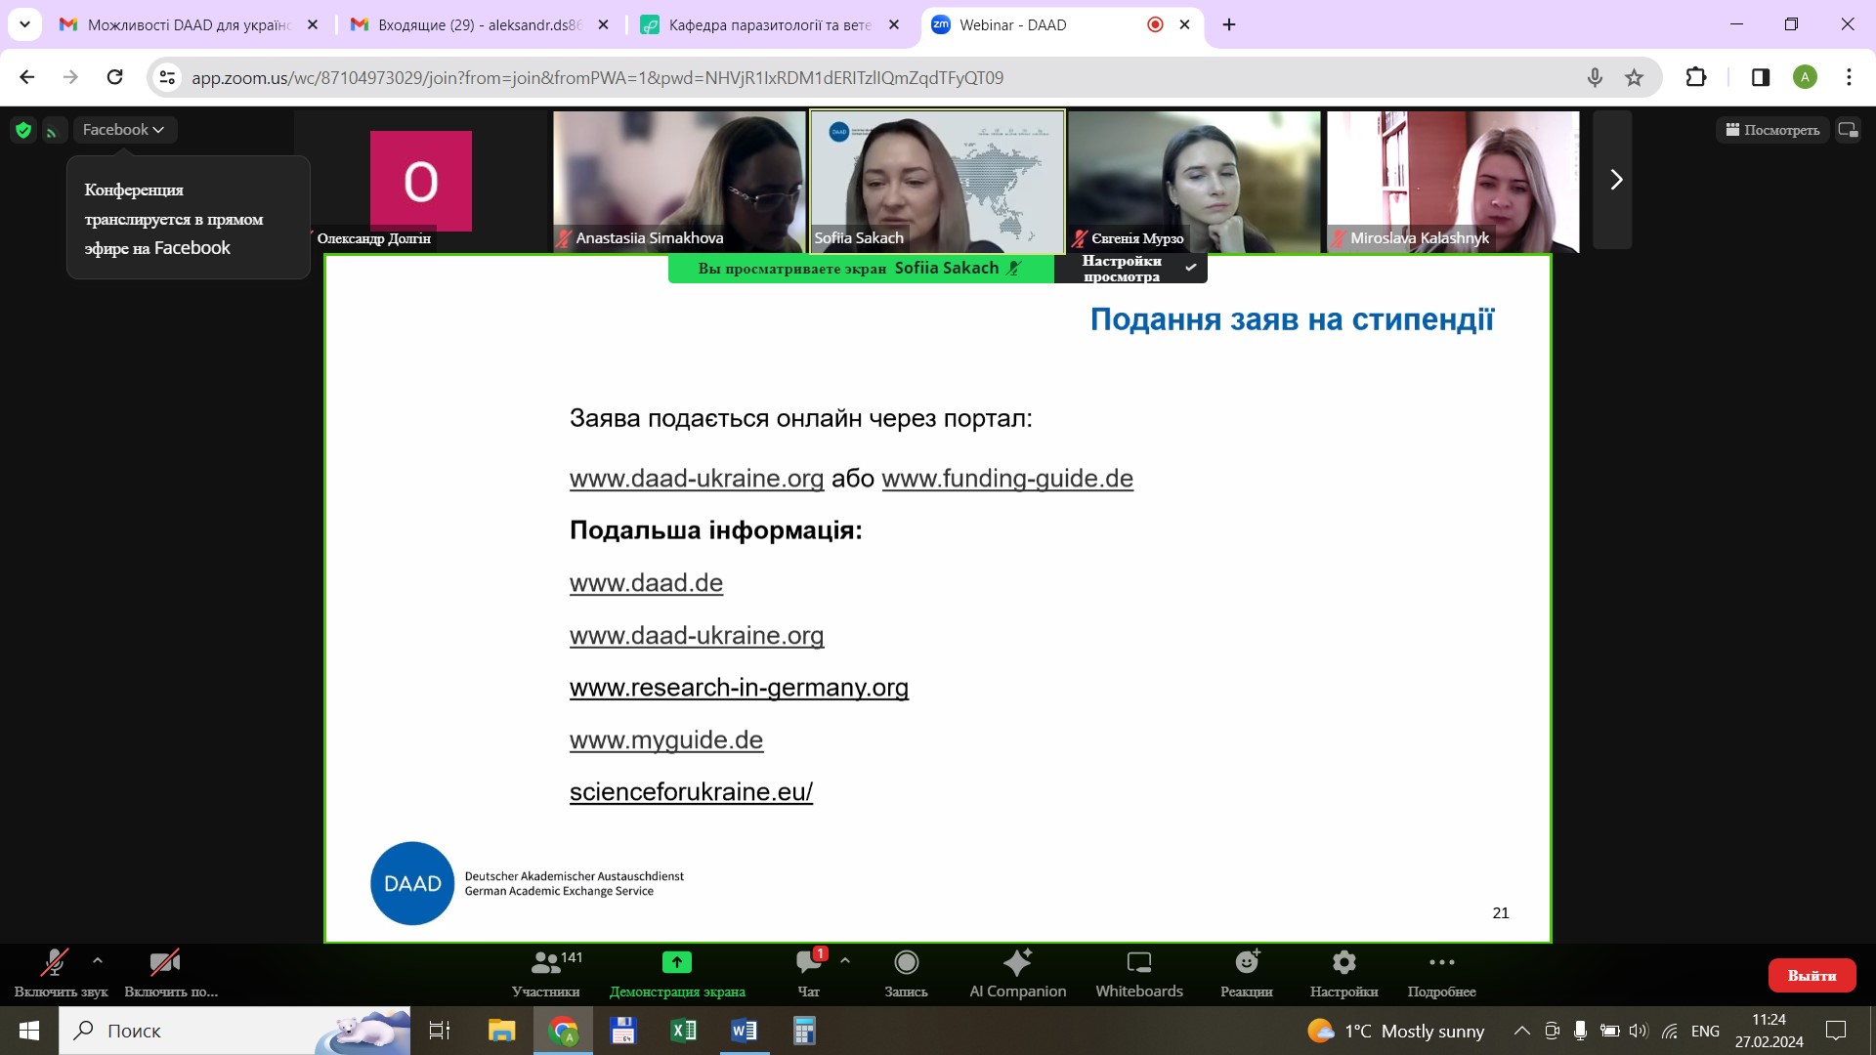Image resolution: width=1876 pixels, height=1055 pixels.
Task: Click the Поиск taskbar search box
Action: 234,1031
